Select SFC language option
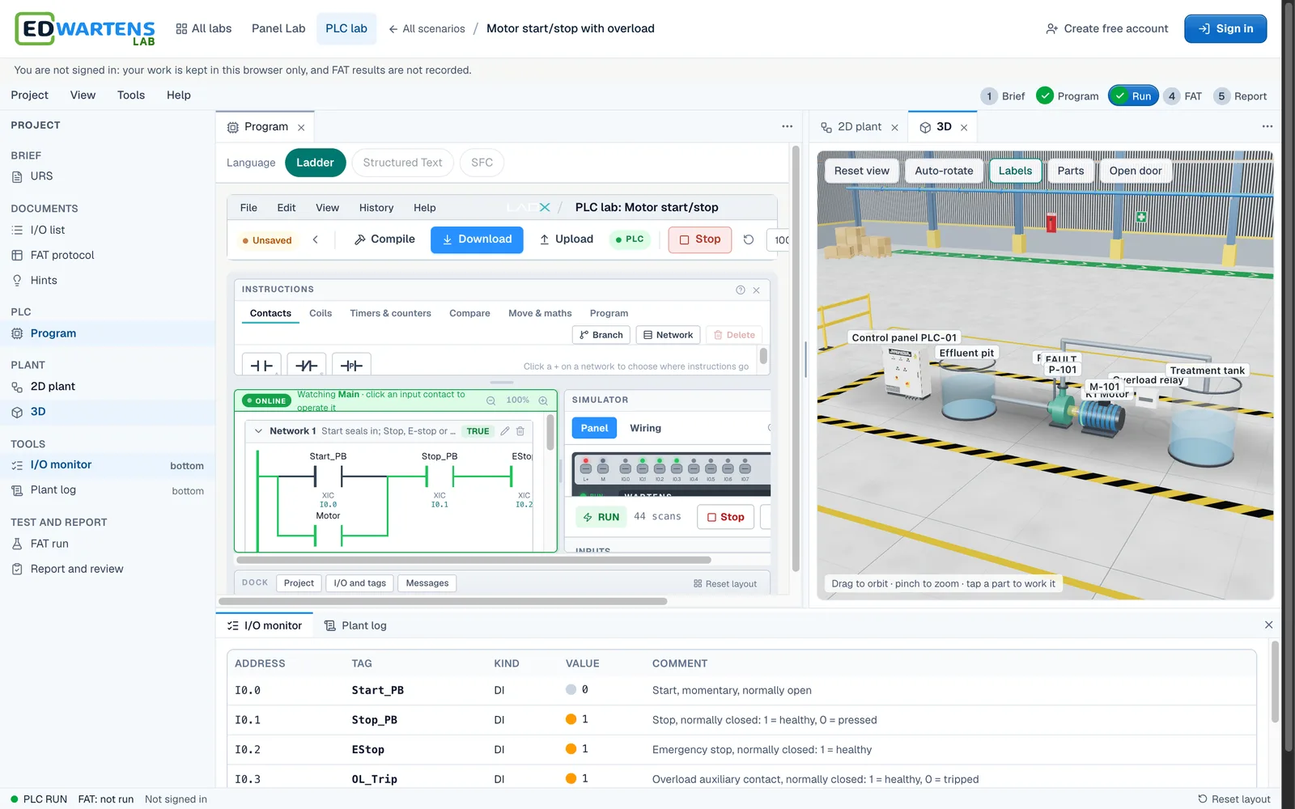1295x809 pixels. point(482,163)
